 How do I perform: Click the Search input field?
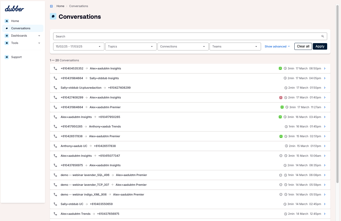pos(190,36)
